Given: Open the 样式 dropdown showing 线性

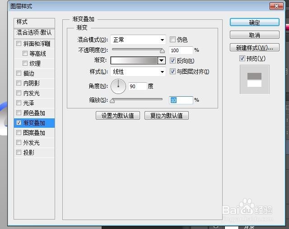Looking at the screenshot, I should point(138,72).
